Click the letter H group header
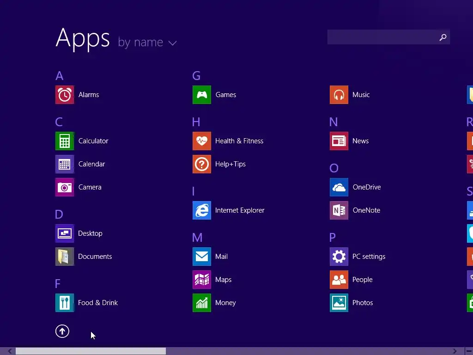Screen dimensions: 473x355 pyautogui.click(x=196, y=122)
